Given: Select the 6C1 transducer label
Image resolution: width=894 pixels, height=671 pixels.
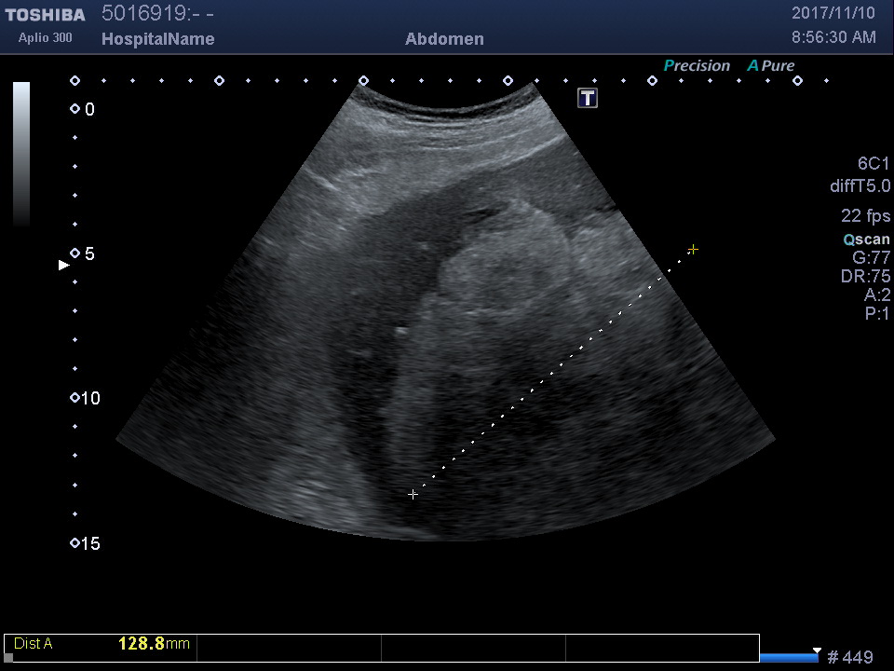Looking at the screenshot, I should point(874,163).
